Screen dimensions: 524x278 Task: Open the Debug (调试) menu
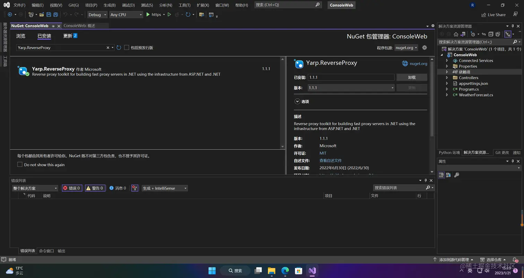coord(128,5)
